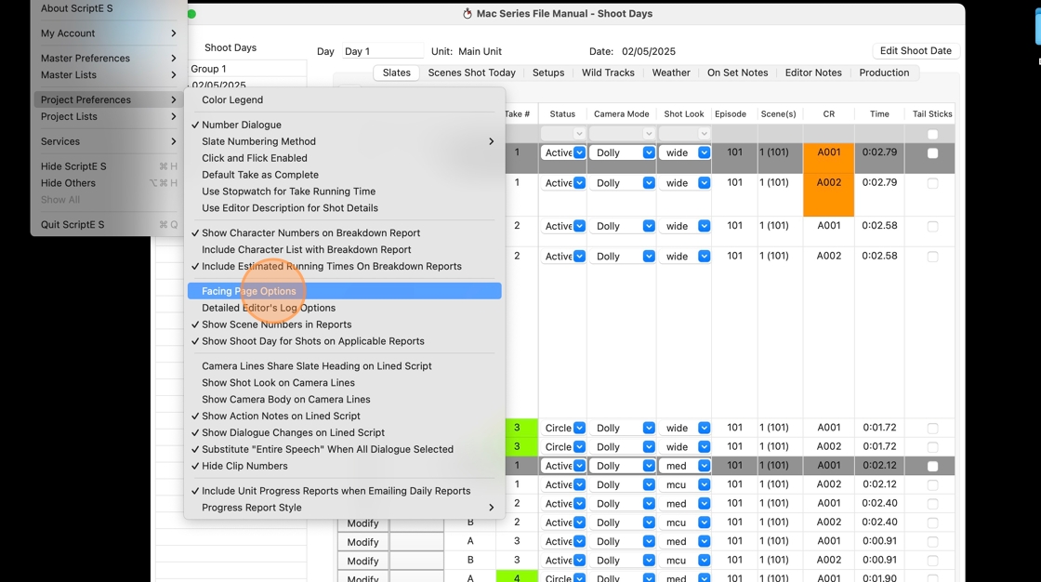The image size is (1041, 582).
Task: Open Color Legend preference
Action: (344, 99)
